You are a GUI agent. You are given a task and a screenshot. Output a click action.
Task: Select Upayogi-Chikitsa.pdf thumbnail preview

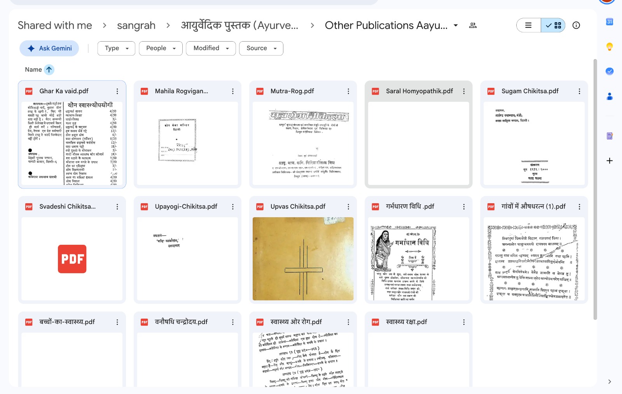point(187,259)
